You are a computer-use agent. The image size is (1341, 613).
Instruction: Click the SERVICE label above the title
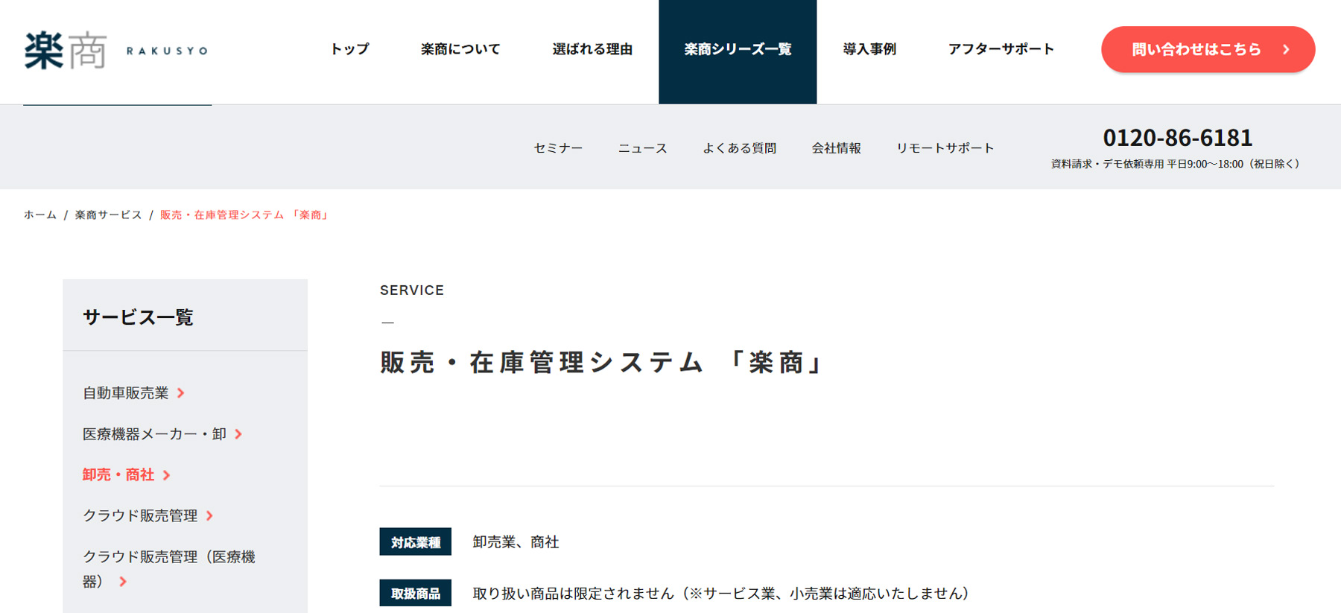point(412,290)
